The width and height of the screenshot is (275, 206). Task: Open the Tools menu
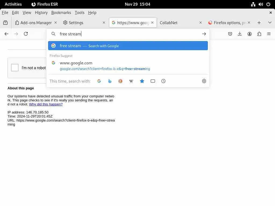point(79,13)
